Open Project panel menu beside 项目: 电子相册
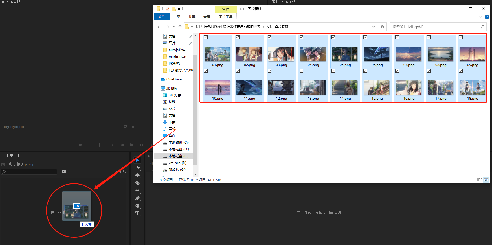This screenshot has width=492, height=245. [x=28, y=156]
